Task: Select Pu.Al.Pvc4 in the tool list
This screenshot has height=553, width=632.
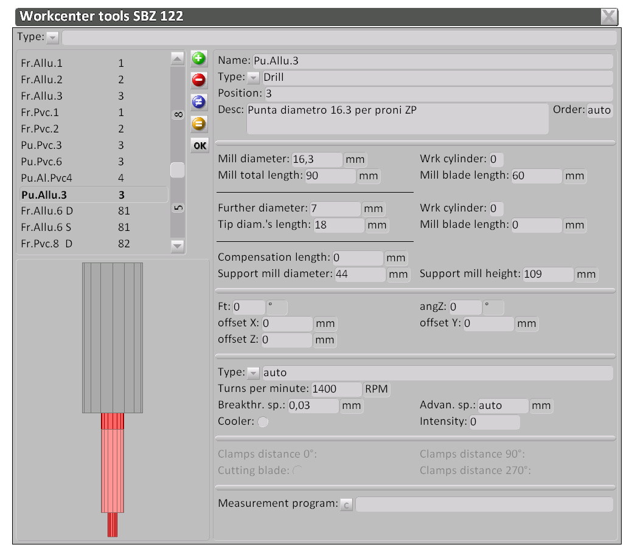Action: coord(46,178)
